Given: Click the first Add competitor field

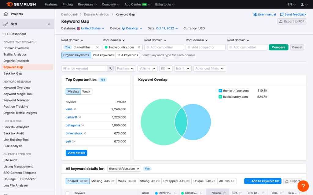Looking at the screenshot, I should (164, 47).
